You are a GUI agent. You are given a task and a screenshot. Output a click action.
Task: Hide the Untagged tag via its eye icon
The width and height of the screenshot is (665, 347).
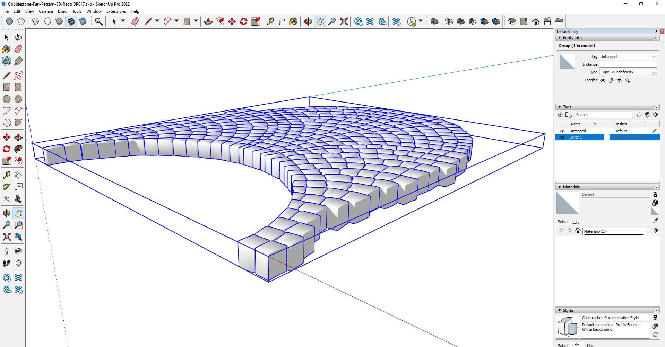click(562, 131)
